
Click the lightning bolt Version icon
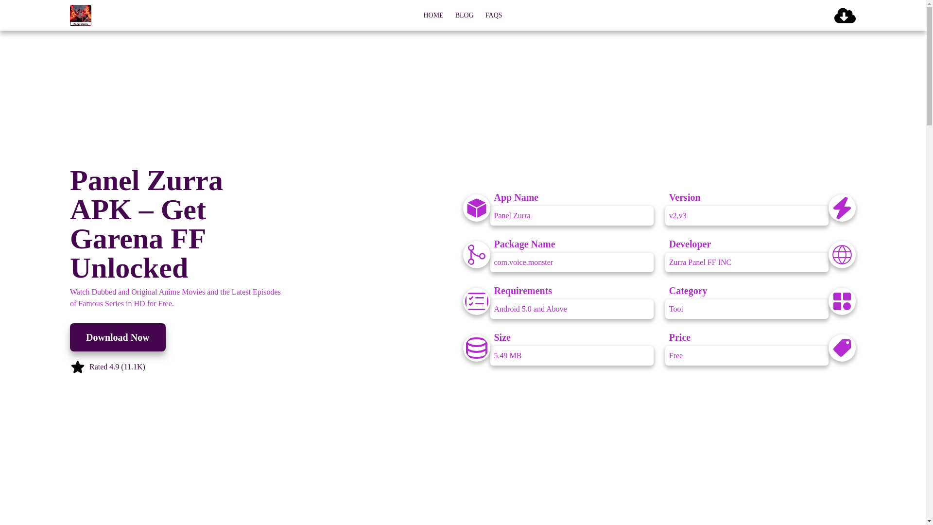[842, 208]
